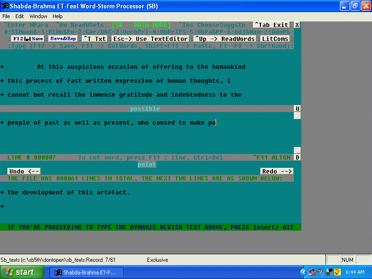Screen dimensions: 372x279
Task: Click the network disconnected tray icon
Action: 312,272
